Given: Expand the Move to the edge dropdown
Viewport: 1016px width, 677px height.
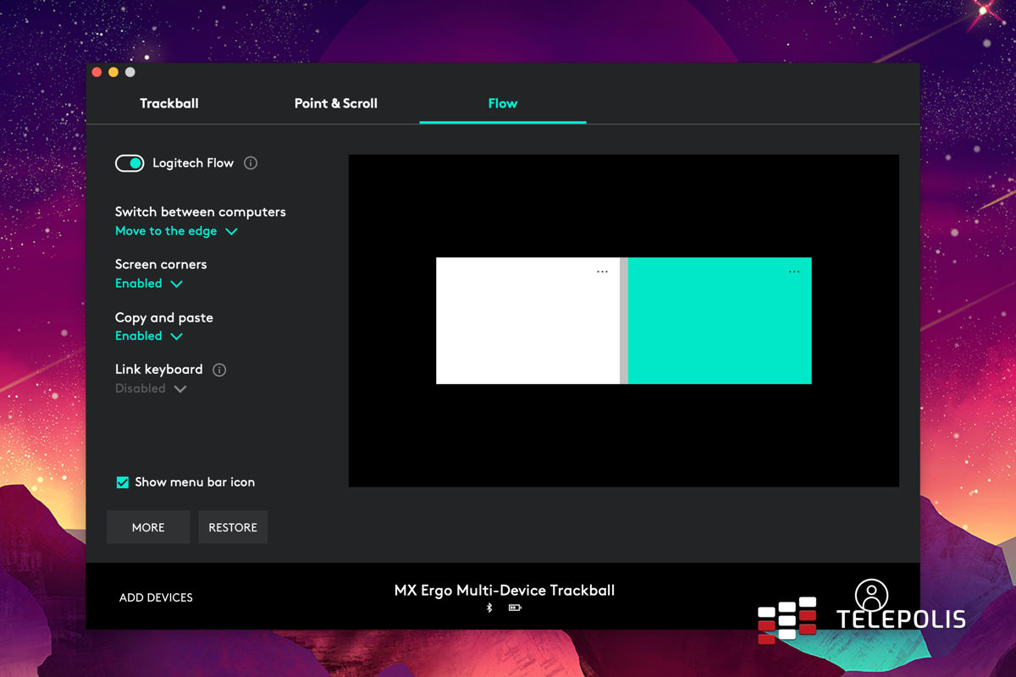Looking at the screenshot, I should click(176, 231).
